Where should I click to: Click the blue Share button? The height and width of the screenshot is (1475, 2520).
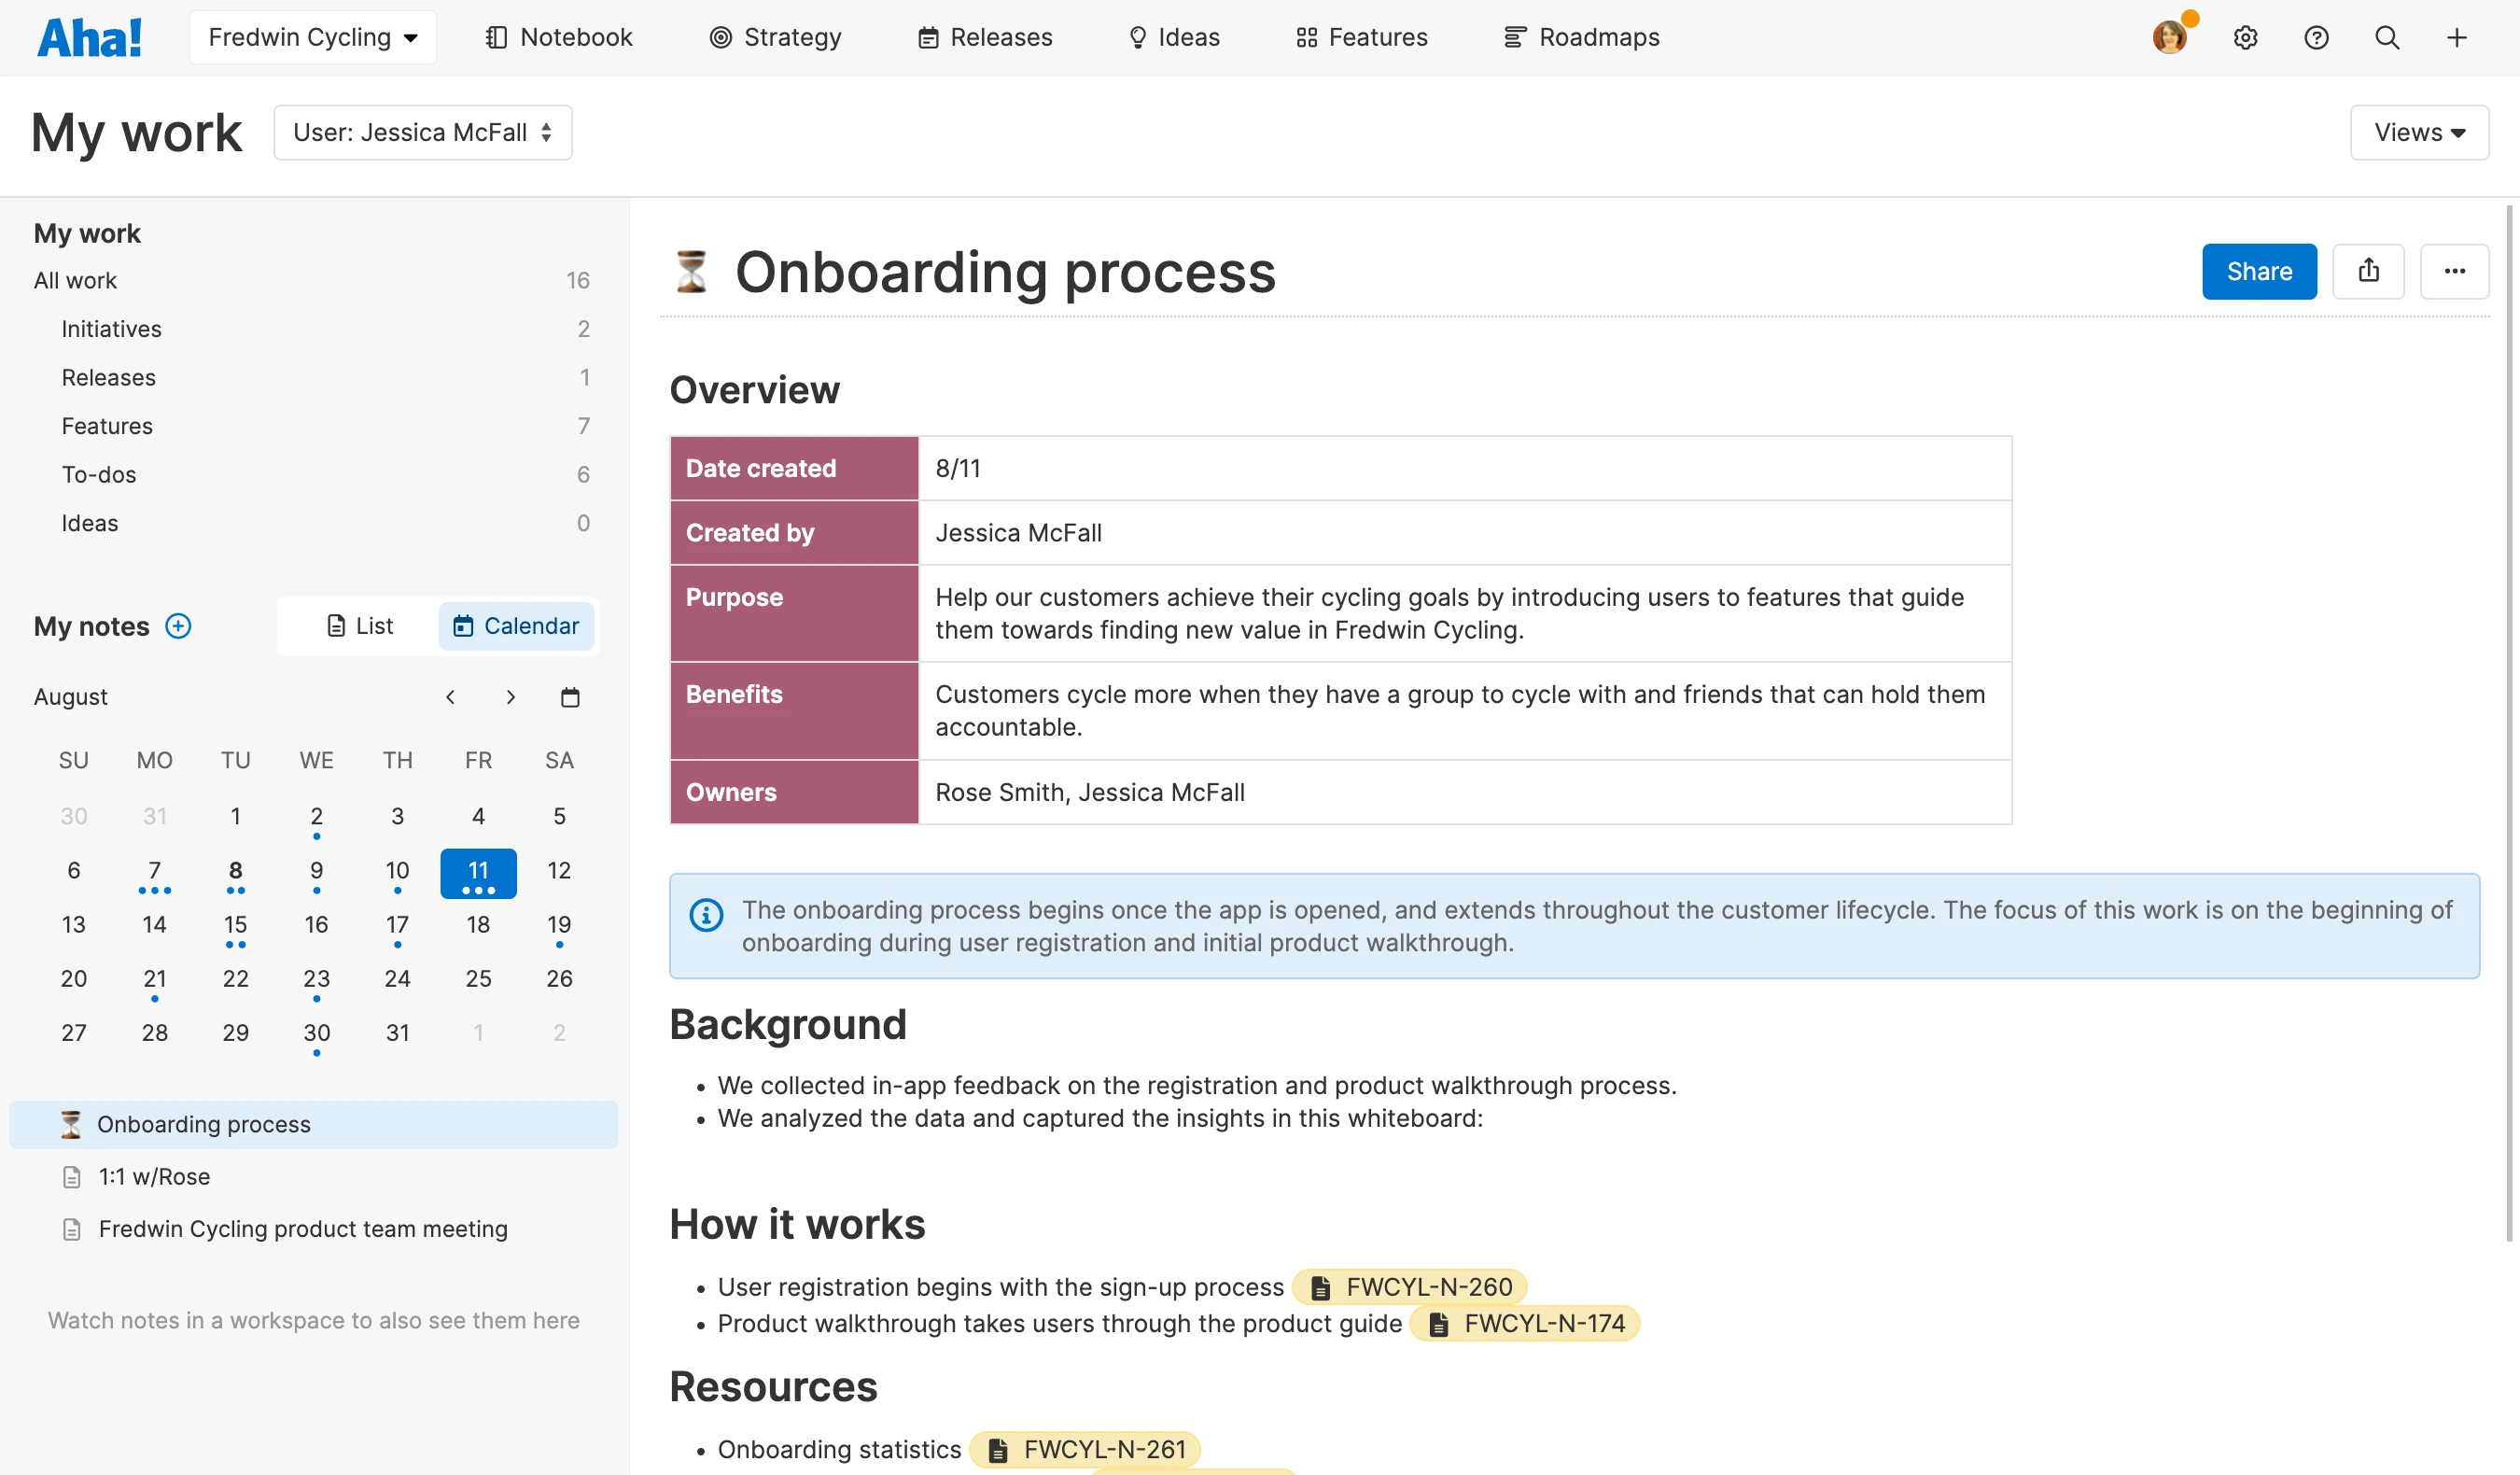(2258, 271)
